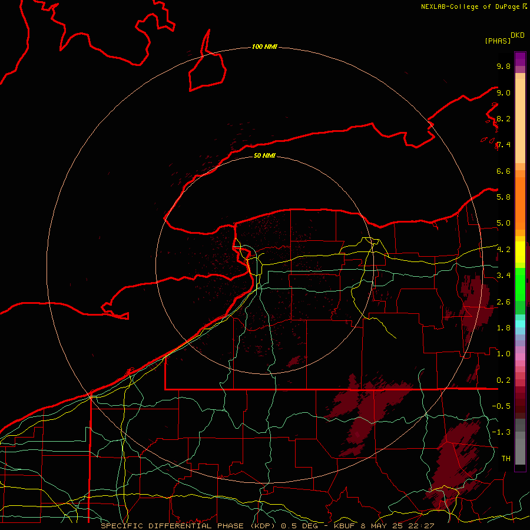Image resolution: width=530 pixels, height=530 pixels.
Task: Click the 2.6 legend value
Action: 503,302
